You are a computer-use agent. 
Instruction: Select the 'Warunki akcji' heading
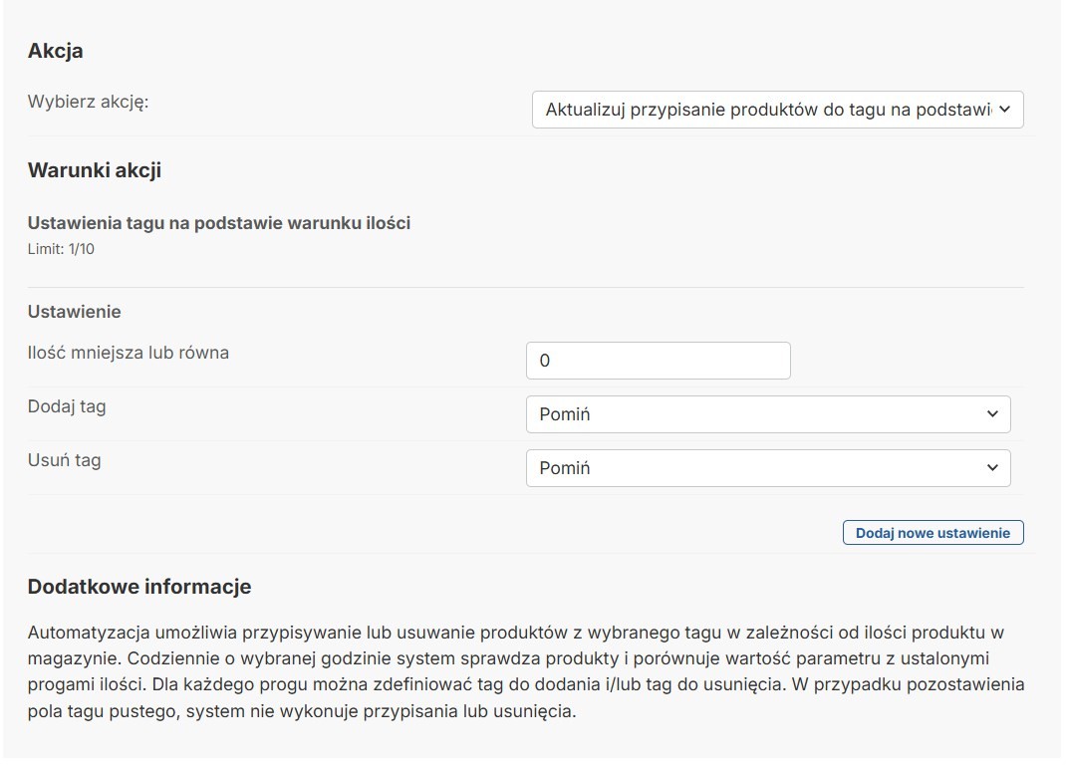tap(95, 170)
